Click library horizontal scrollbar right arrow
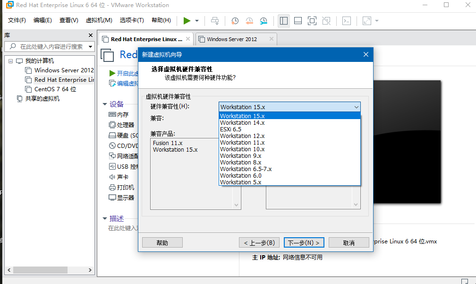This screenshot has width=476, height=284. [x=90, y=270]
